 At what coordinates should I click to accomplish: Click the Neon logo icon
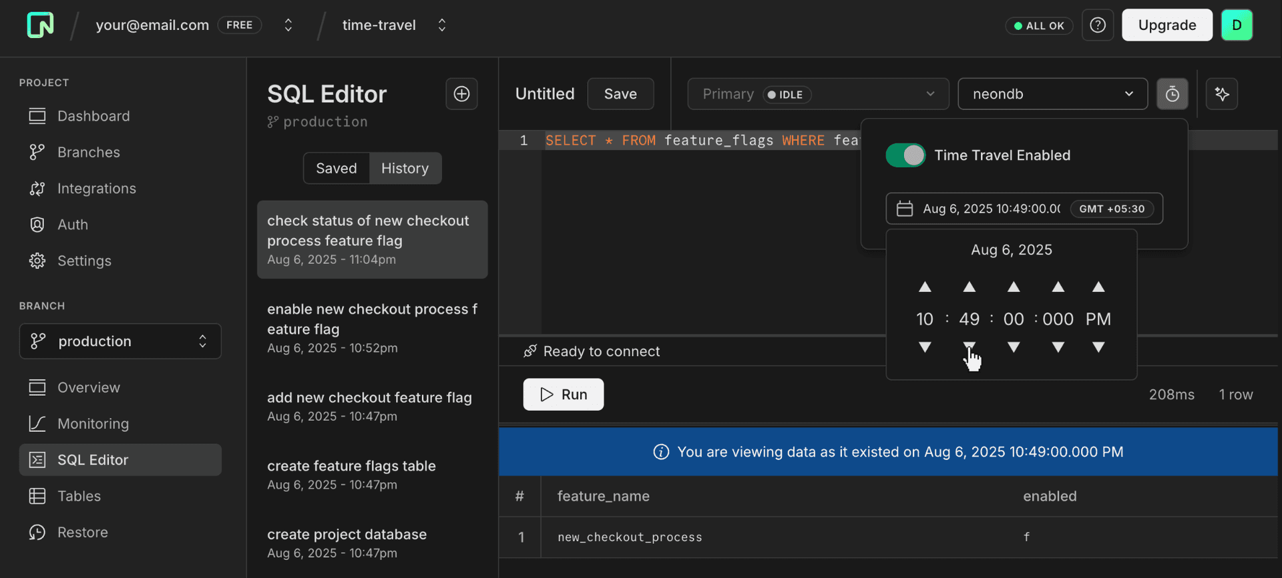pyautogui.click(x=40, y=25)
